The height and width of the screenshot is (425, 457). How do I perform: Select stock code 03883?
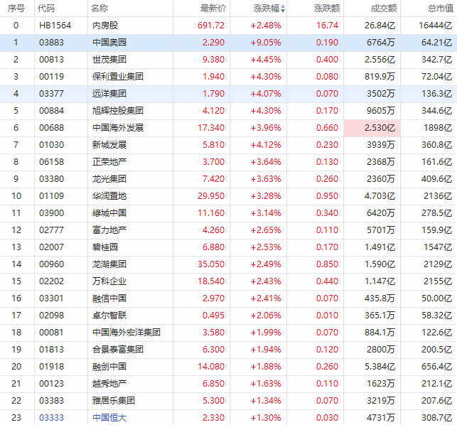tap(51, 43)
